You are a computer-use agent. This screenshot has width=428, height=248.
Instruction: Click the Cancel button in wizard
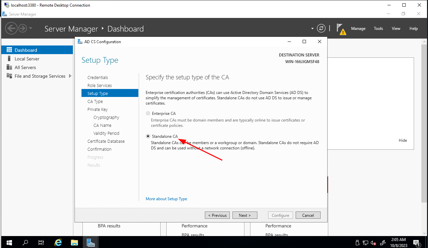click(x=308, y=215)
